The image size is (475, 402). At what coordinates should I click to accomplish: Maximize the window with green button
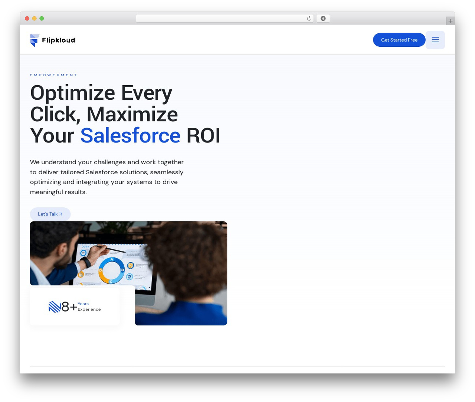coord(42,19)
